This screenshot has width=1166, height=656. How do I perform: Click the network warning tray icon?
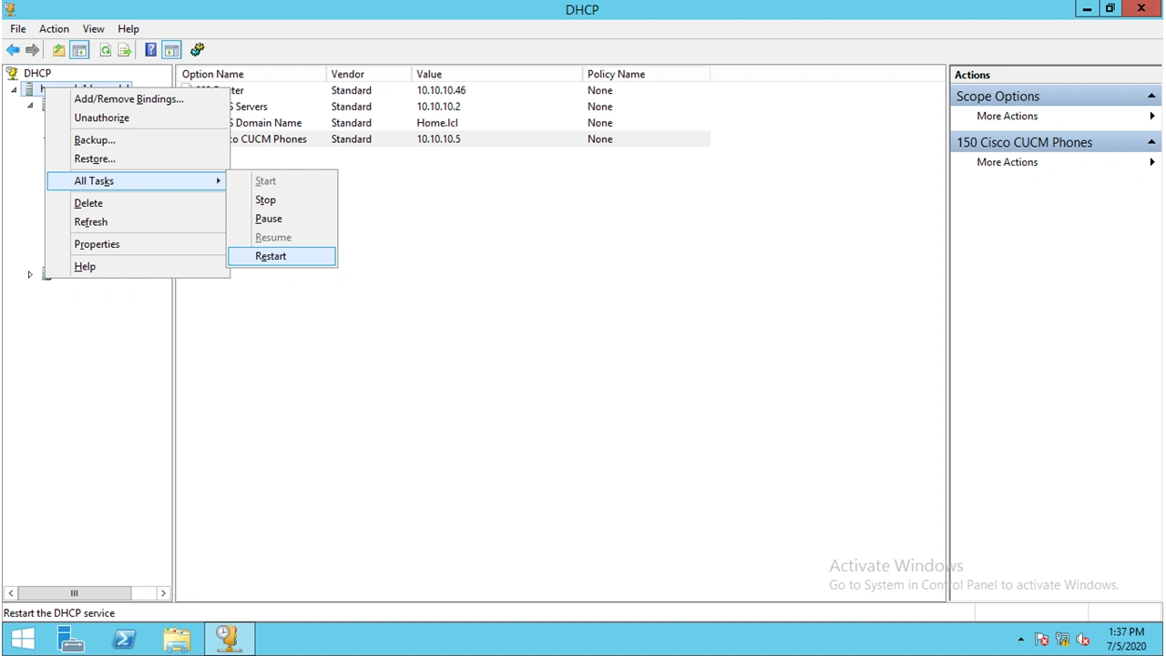click(1062, 640)
